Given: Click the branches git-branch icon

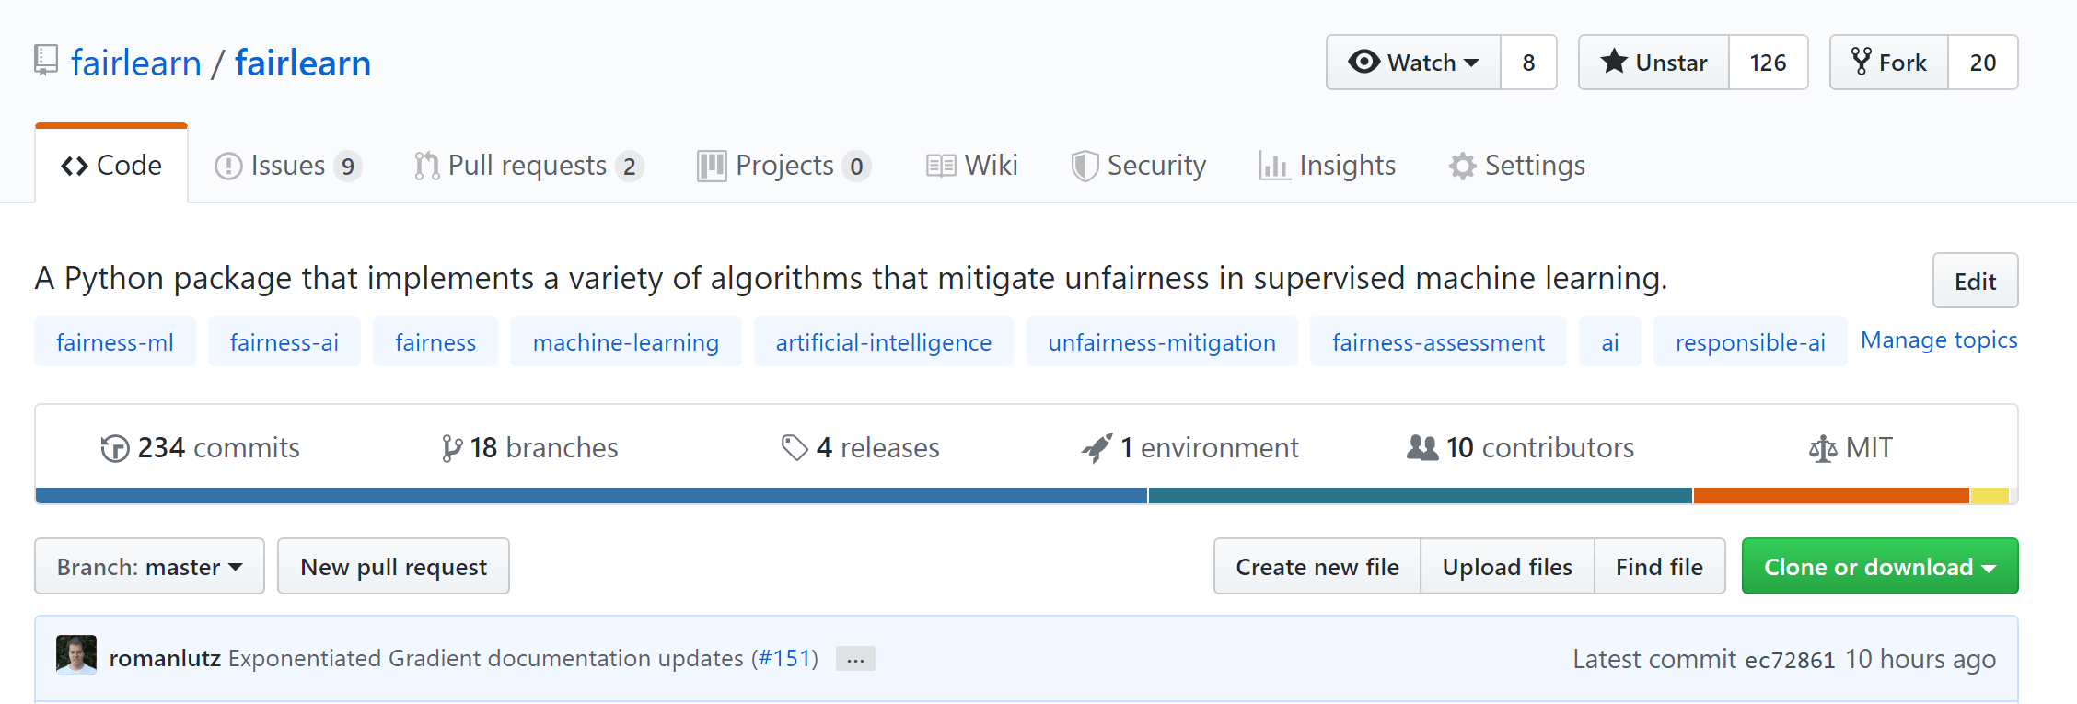Looking at the screenshot, I should pos(452,448).
